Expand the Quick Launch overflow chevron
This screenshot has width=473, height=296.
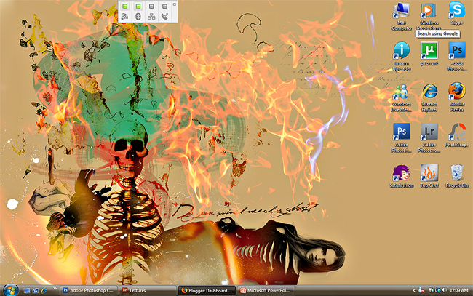(x=55, y=289)
